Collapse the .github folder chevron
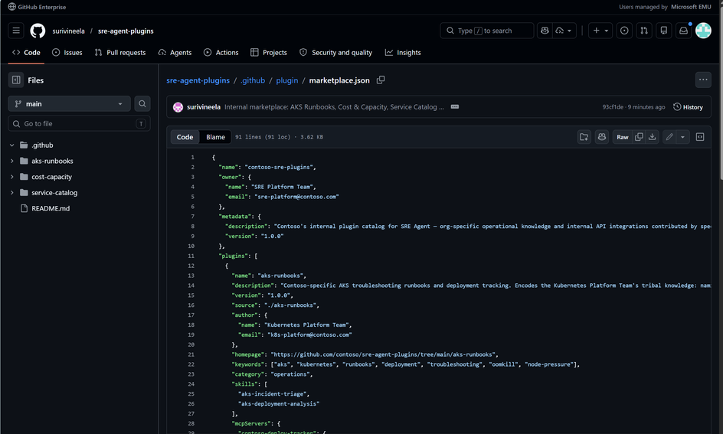The height and width of the screenshot is (434, 723). pyautogui.click(x=12, y=145)
